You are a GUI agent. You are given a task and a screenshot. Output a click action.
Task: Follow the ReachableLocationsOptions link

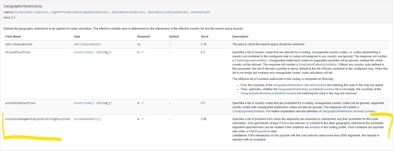click(x=168, y=12)
